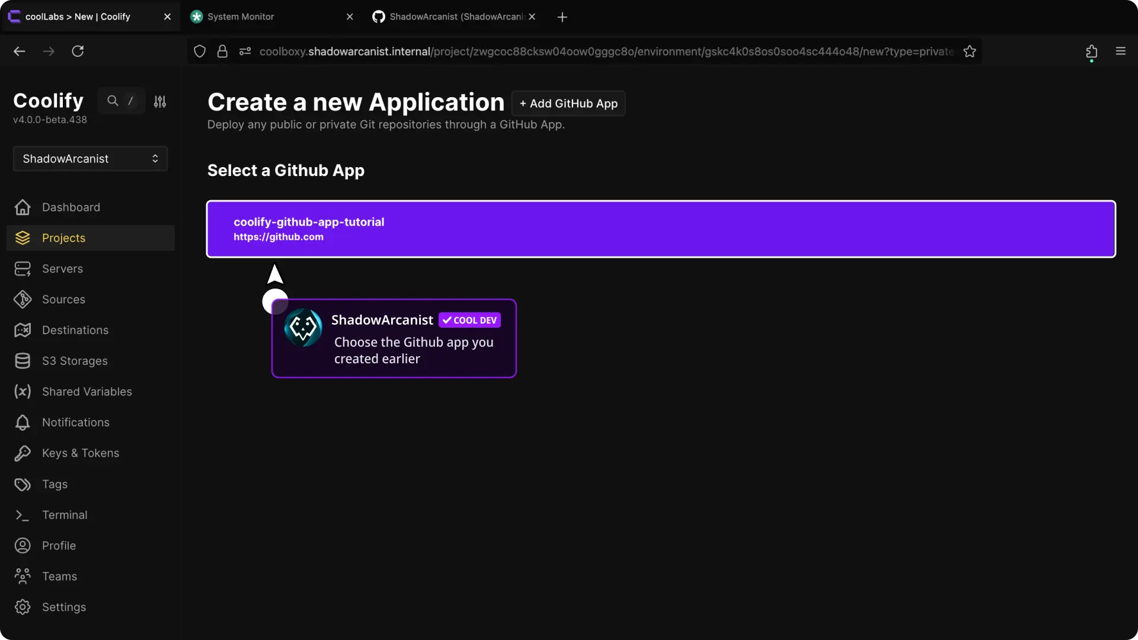Click the Shared Variables (x) icon

point(23,392)
